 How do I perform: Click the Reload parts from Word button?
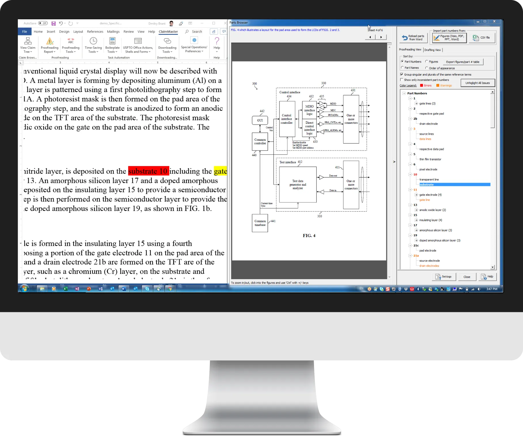pyautogui.click(x=414, y=37)
